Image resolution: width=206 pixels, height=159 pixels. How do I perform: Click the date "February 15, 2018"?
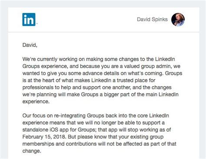(x=44, y=137)
